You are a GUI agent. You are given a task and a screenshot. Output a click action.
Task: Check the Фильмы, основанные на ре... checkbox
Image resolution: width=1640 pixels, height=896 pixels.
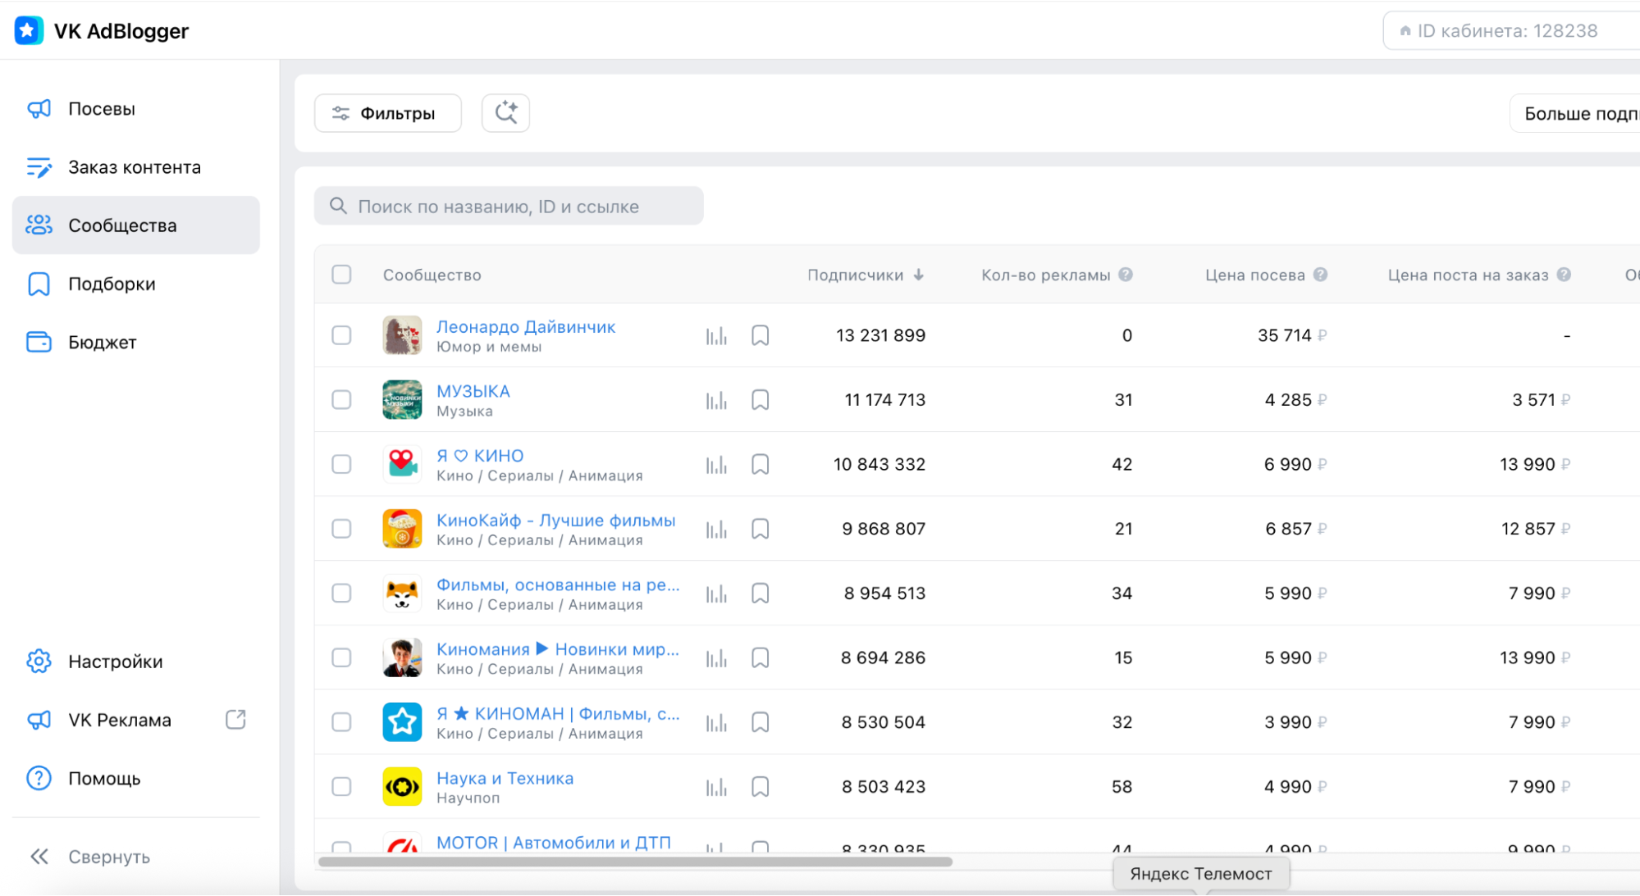[x=341, y=594]
